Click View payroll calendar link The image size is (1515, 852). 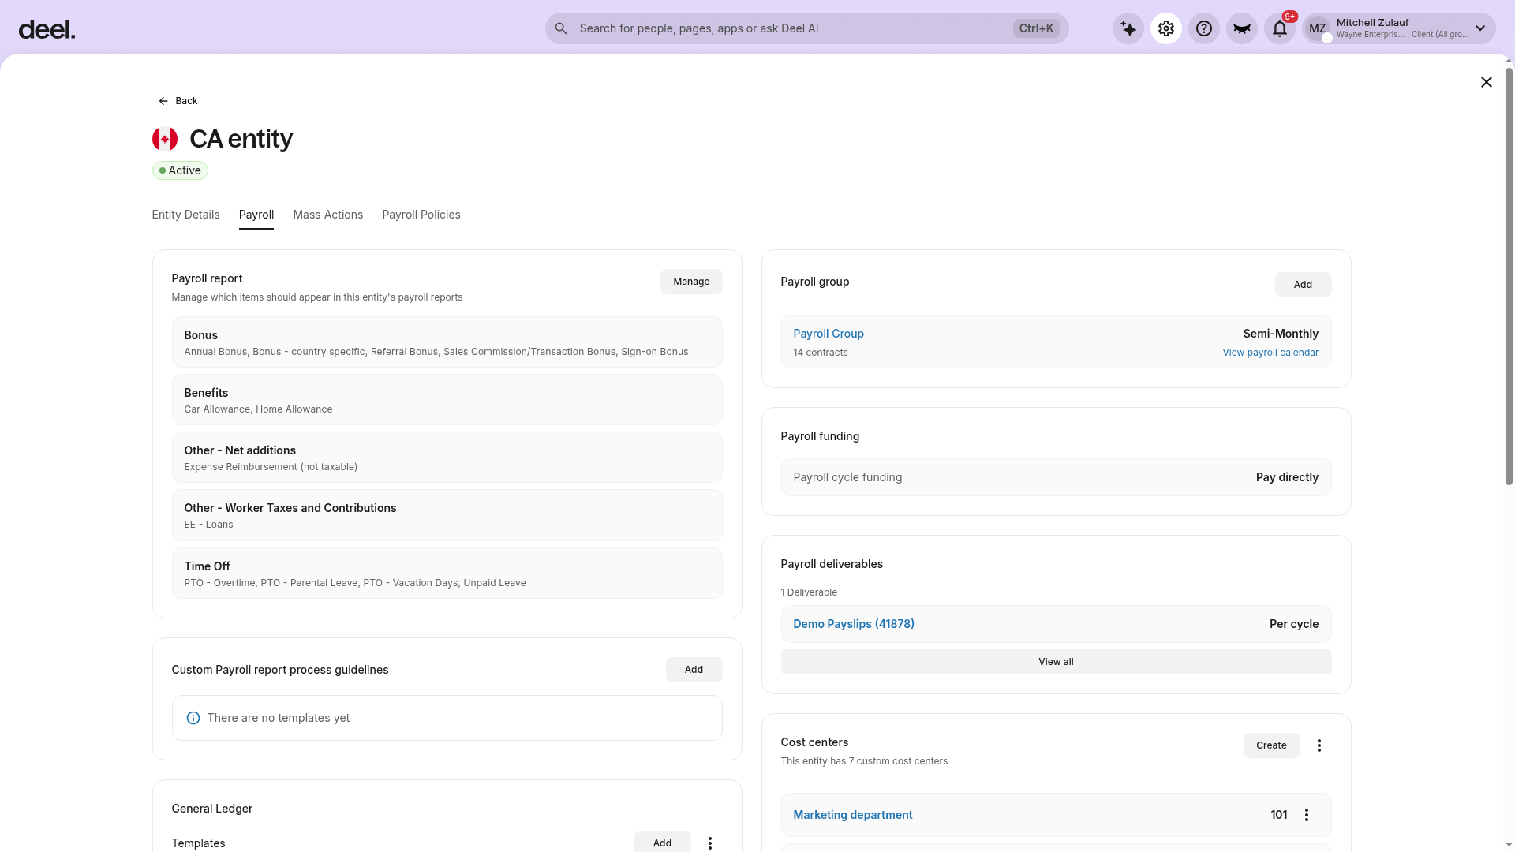pyautogui.click(x=1270, y=353)
